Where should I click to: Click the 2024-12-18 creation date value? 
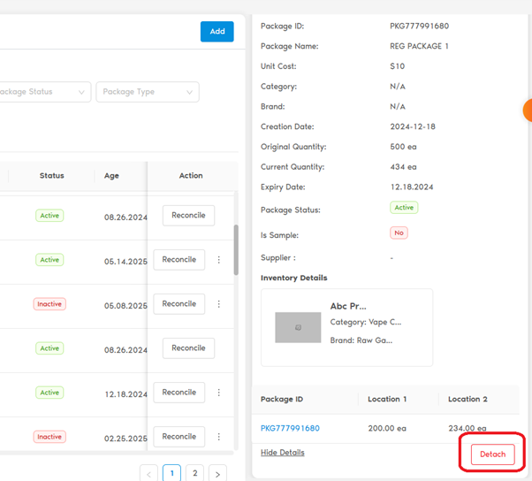[413, 126]
